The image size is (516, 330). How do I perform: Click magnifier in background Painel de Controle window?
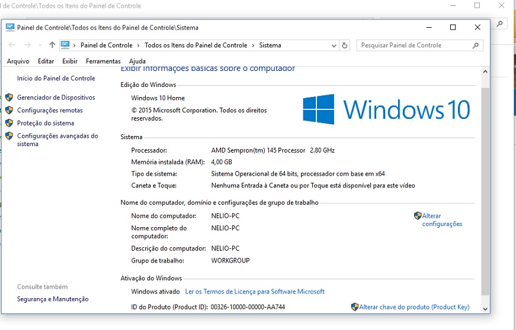pos(500,24)
